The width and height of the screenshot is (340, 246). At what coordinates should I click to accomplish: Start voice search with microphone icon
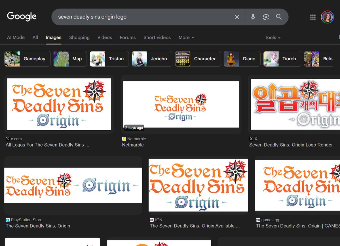253,17
